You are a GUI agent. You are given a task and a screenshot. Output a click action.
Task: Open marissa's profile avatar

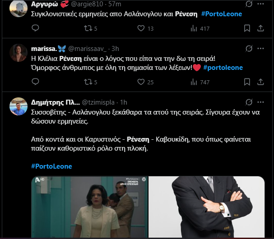[x=18, y=52]
